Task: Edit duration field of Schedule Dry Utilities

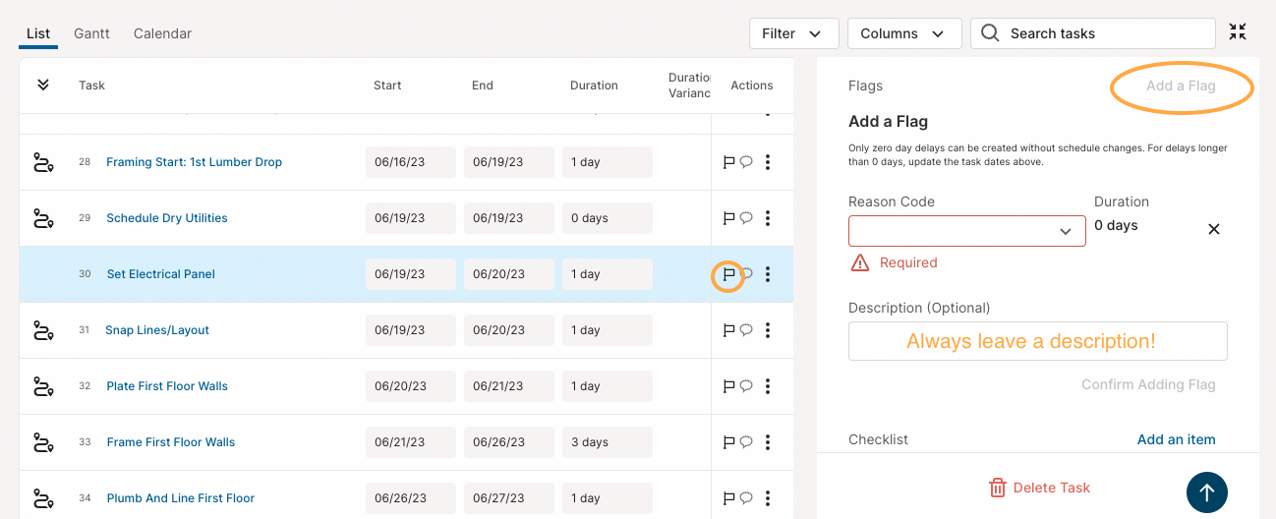Action: click(x=608, y=218)
